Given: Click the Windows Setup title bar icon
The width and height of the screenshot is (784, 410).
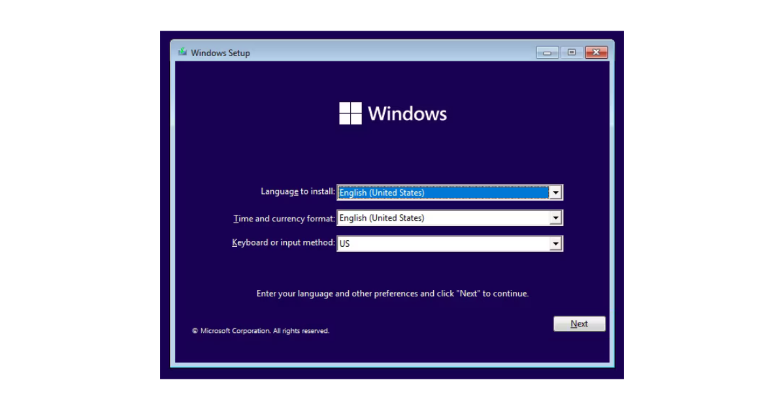Looking at the screenshot, I should (x=182, y=52).
